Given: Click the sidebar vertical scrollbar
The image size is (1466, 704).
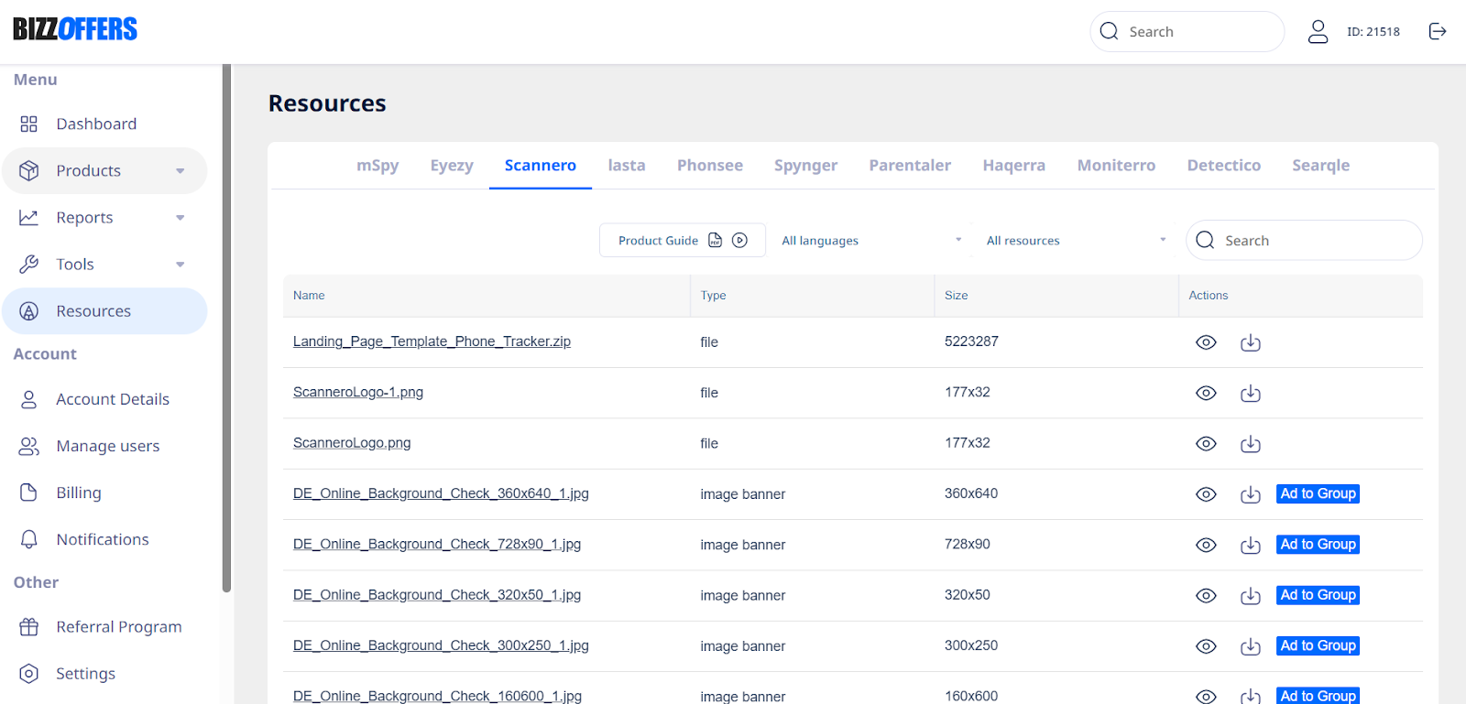Looking at the screenshot, I should [226, 328].
